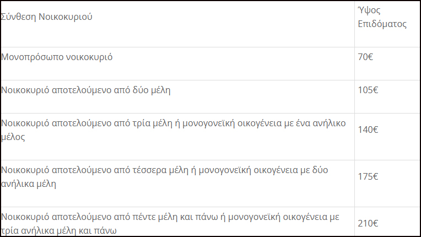
Task: Click 'τρία ανήλικα μέλη και πάνω' text
Action: 59,230
